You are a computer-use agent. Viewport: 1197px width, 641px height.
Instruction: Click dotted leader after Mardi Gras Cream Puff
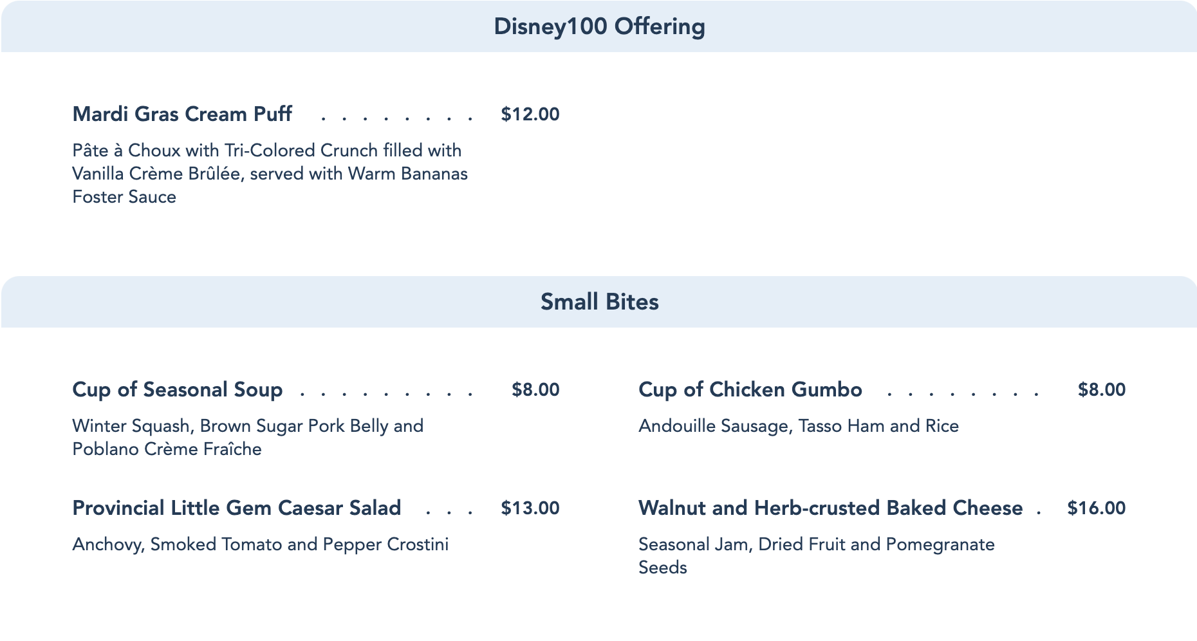[397, 118]
